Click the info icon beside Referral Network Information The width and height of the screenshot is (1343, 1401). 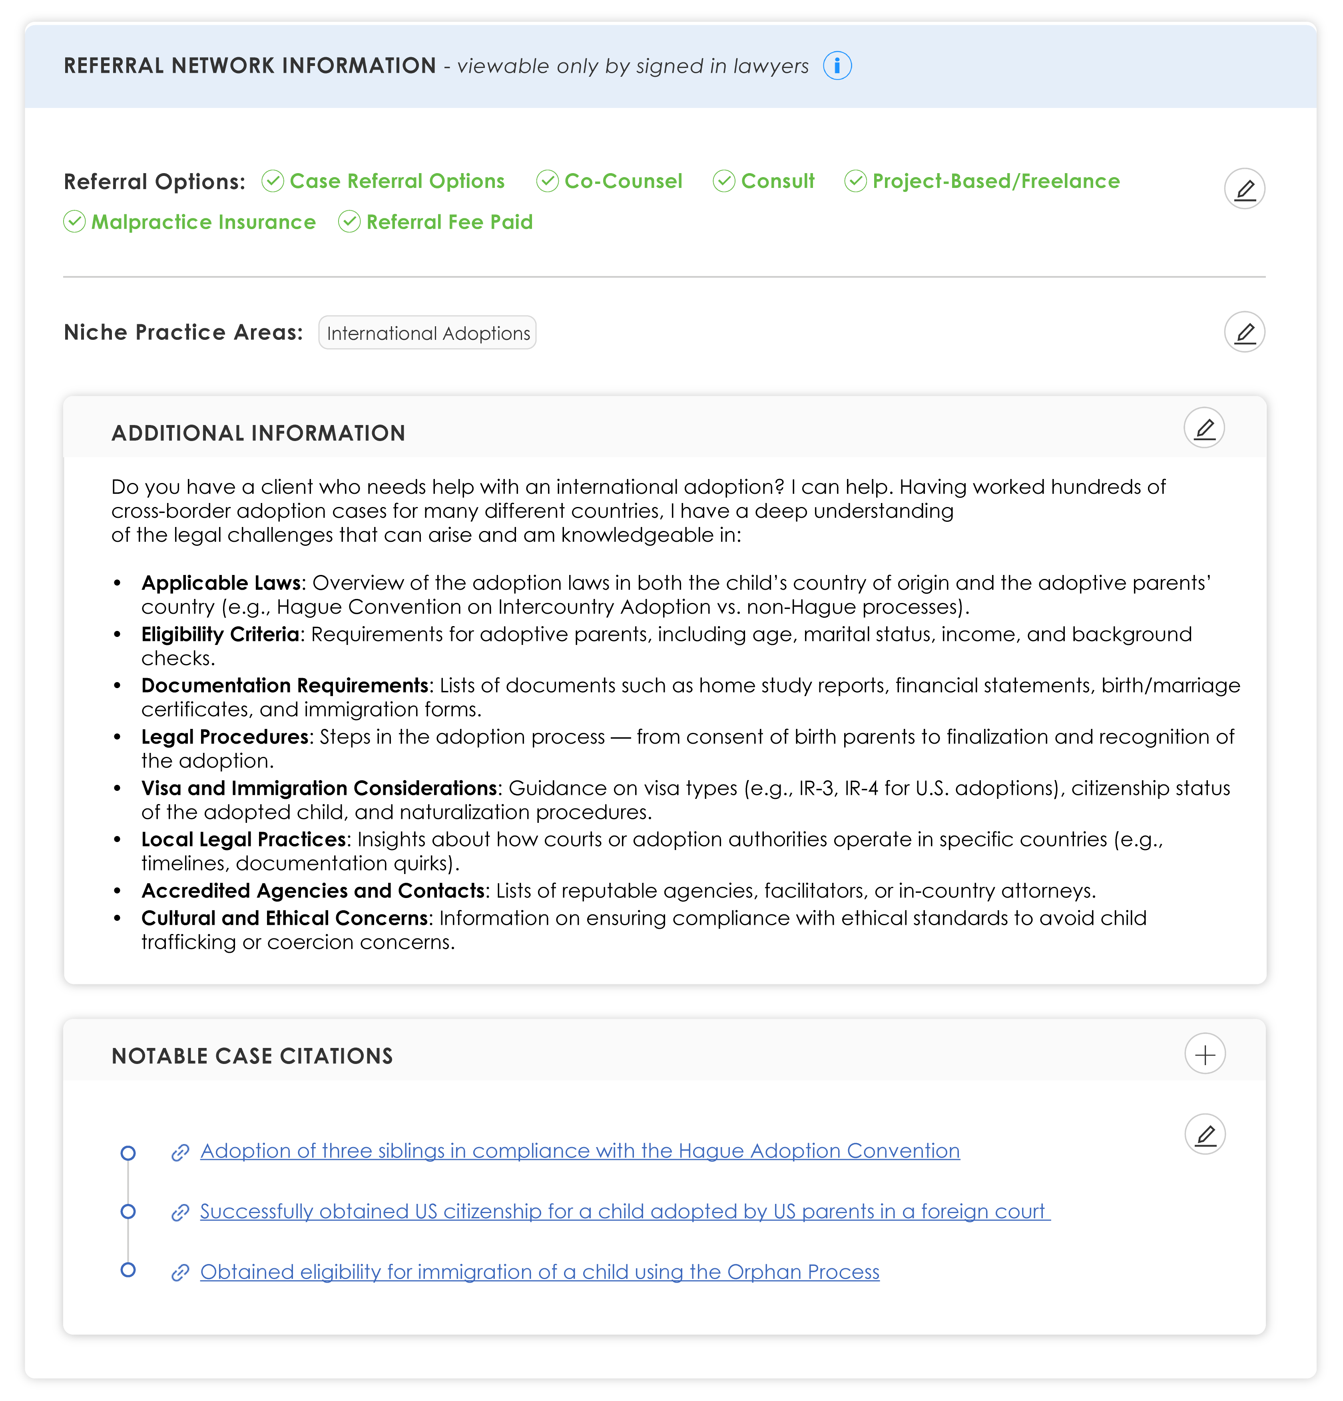click(837, 66)
